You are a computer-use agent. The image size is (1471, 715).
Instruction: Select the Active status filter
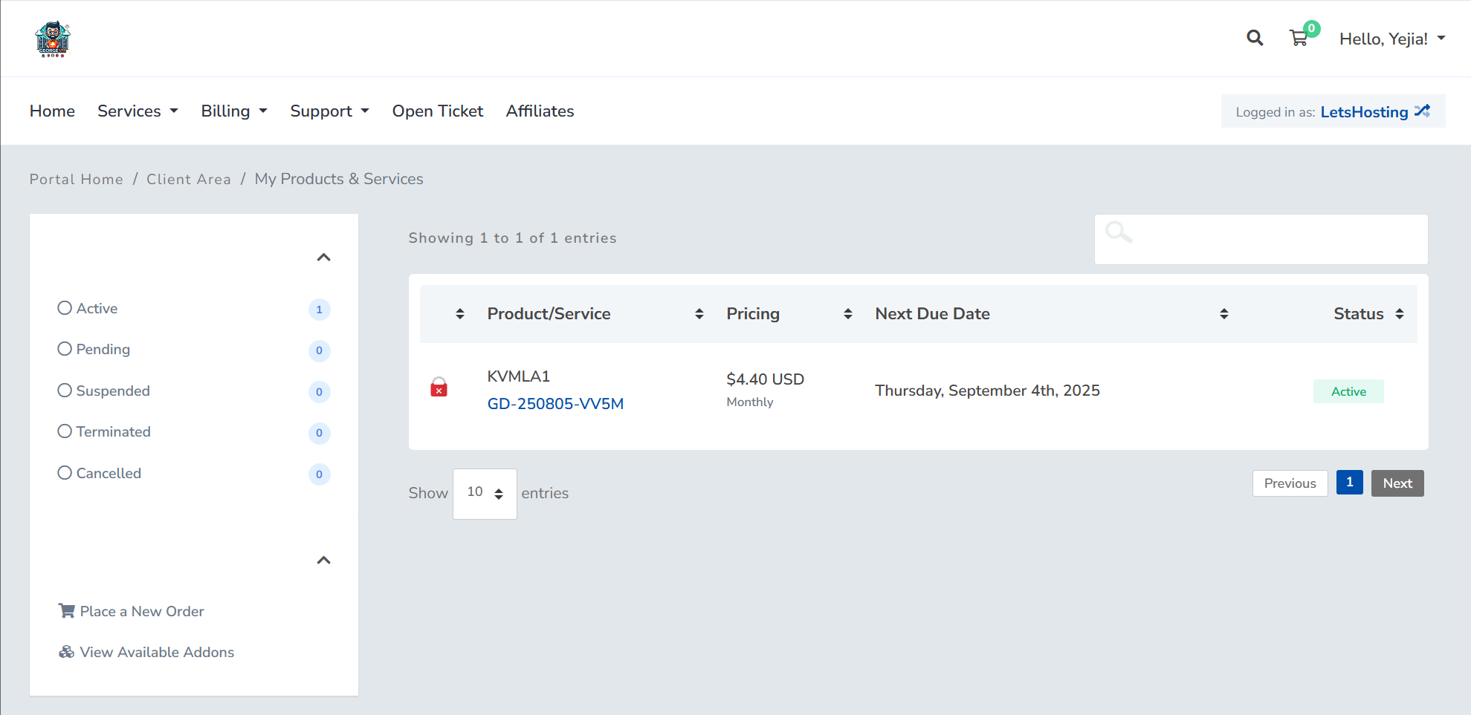[x=88, y=308]
